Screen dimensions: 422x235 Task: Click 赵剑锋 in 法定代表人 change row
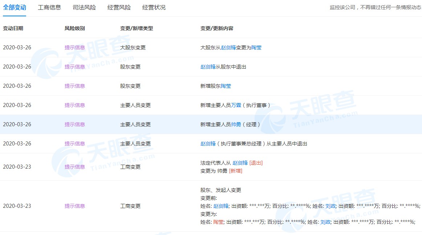(240, 163)
